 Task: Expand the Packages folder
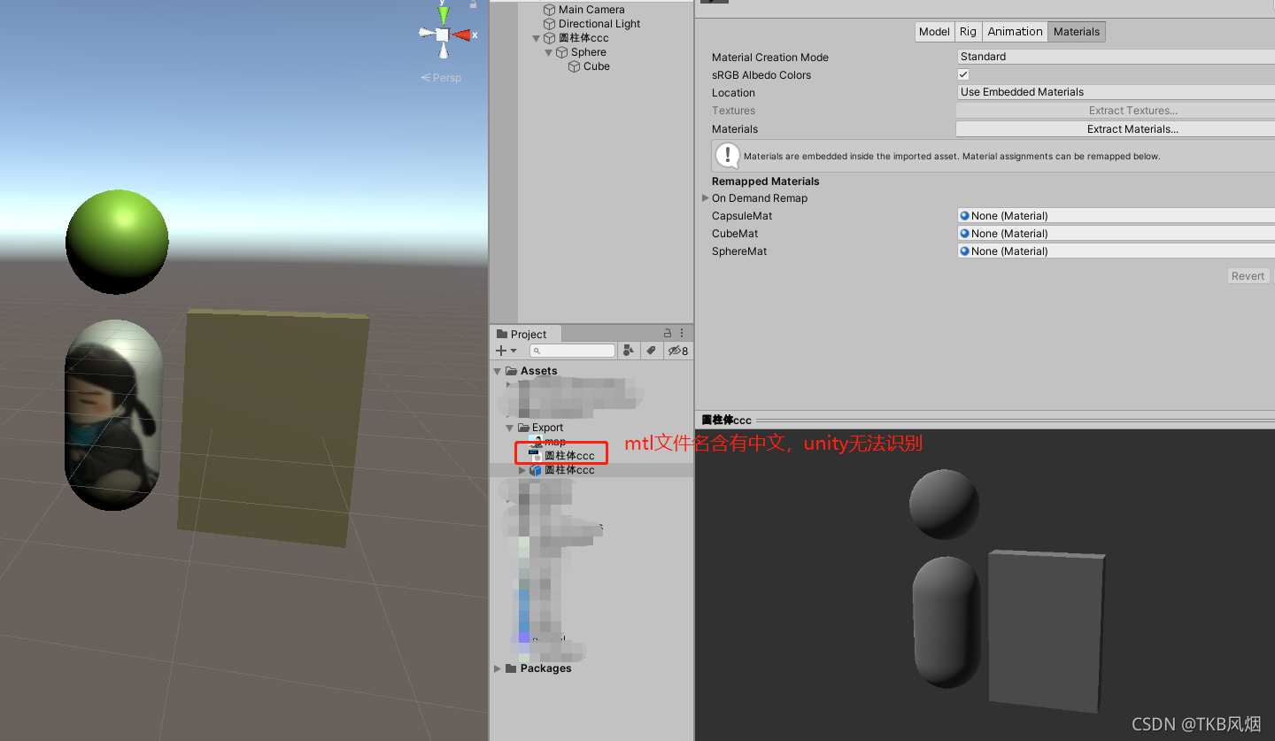[x=498, y=668]
